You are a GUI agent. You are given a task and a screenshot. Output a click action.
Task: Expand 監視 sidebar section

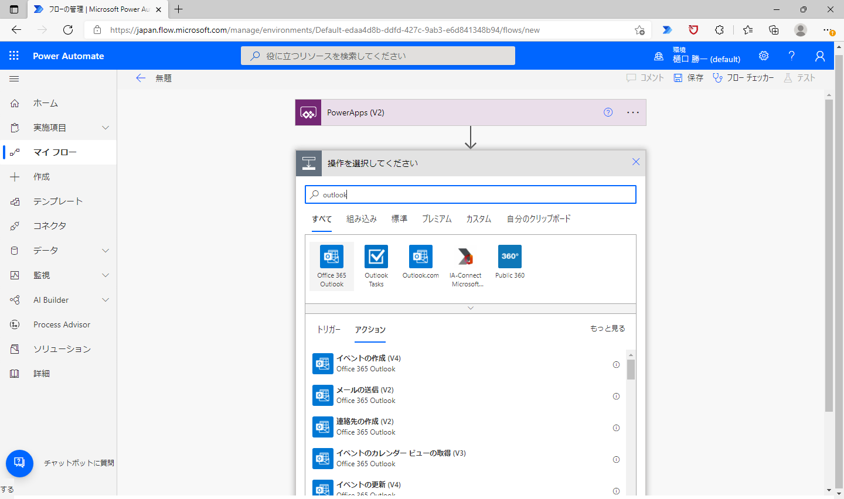[x=105, y=275]
